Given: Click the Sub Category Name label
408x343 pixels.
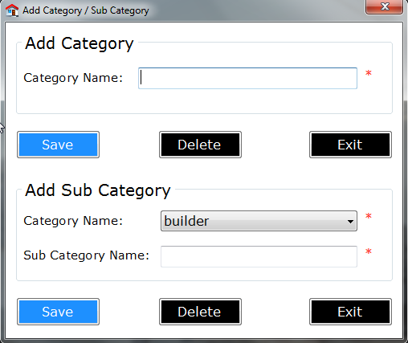Looking at the screenshot, I should [86, 255].
